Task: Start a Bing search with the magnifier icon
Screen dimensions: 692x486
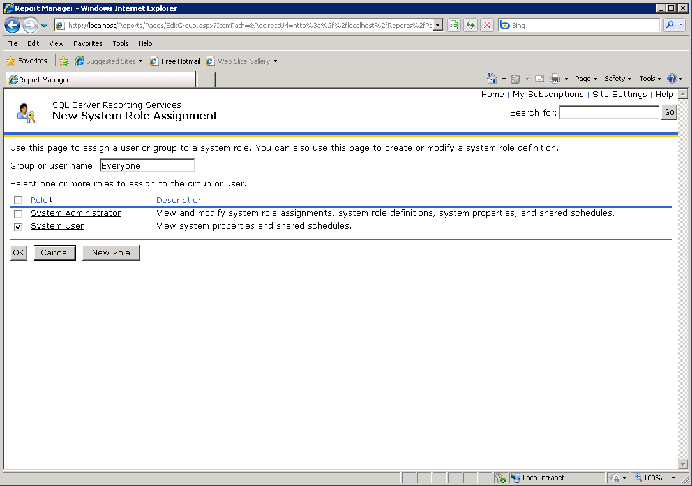Action: click(x=669, y=25)
